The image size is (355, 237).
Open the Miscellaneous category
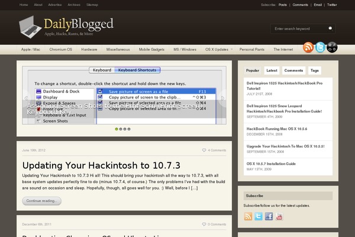tap(118, 49)
